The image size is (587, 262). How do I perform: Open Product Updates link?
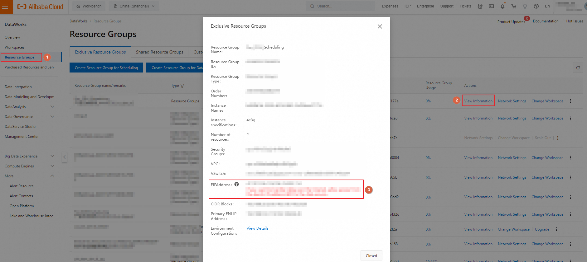[511, 21]
